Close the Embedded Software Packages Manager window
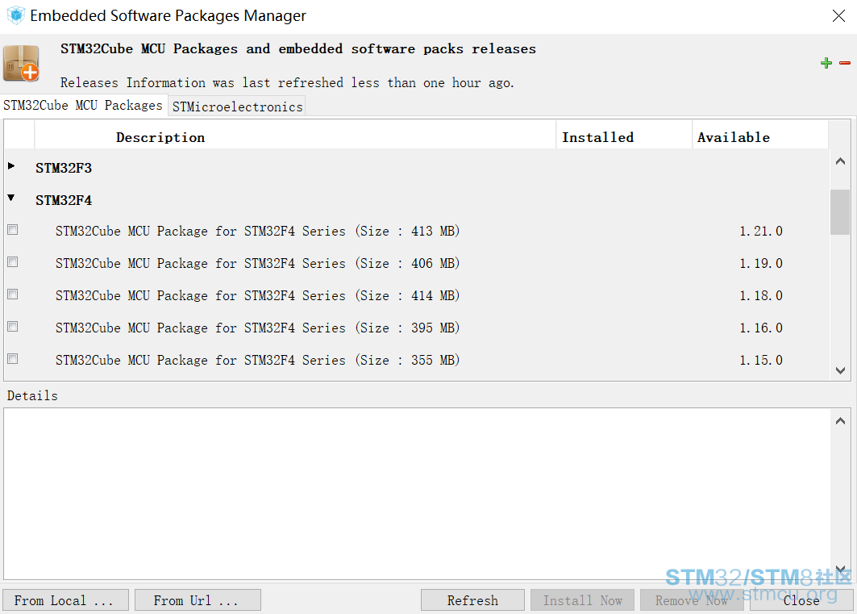Screen dimensions: 857x614 tap(838, 16)
